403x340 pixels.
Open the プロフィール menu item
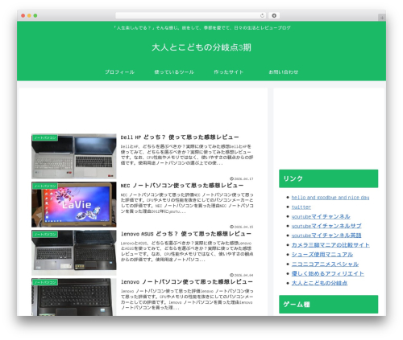(119, 72)
